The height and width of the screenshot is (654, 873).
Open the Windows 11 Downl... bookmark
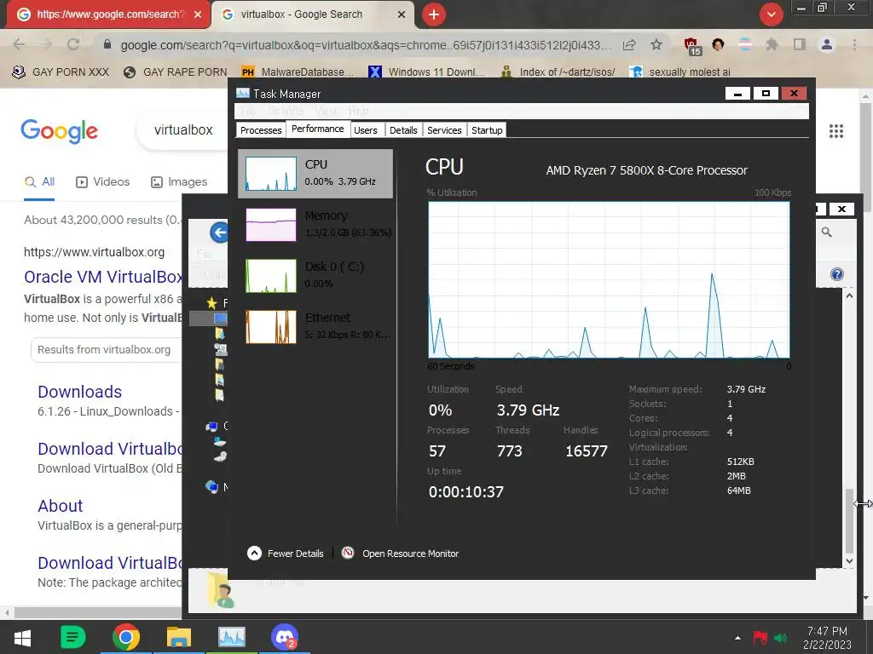(x=426, y=72)
